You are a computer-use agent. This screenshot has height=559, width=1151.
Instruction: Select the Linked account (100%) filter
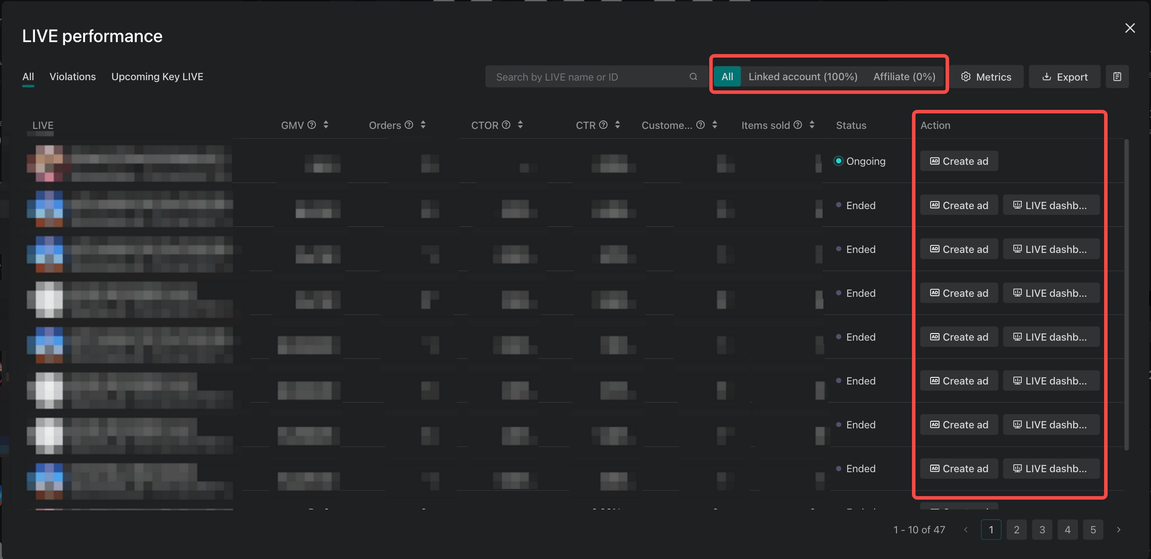(x=803, y=77)
